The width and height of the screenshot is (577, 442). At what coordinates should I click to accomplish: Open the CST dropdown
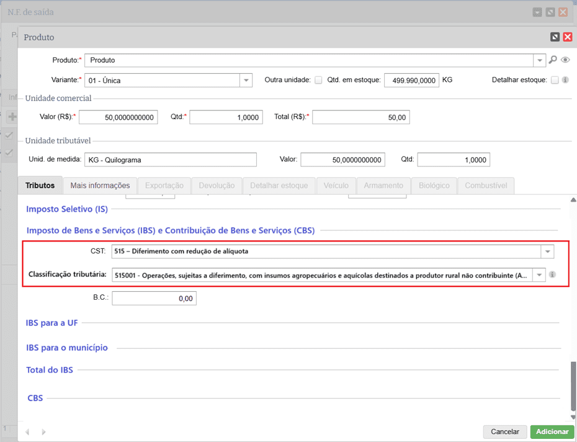point(547,251)
